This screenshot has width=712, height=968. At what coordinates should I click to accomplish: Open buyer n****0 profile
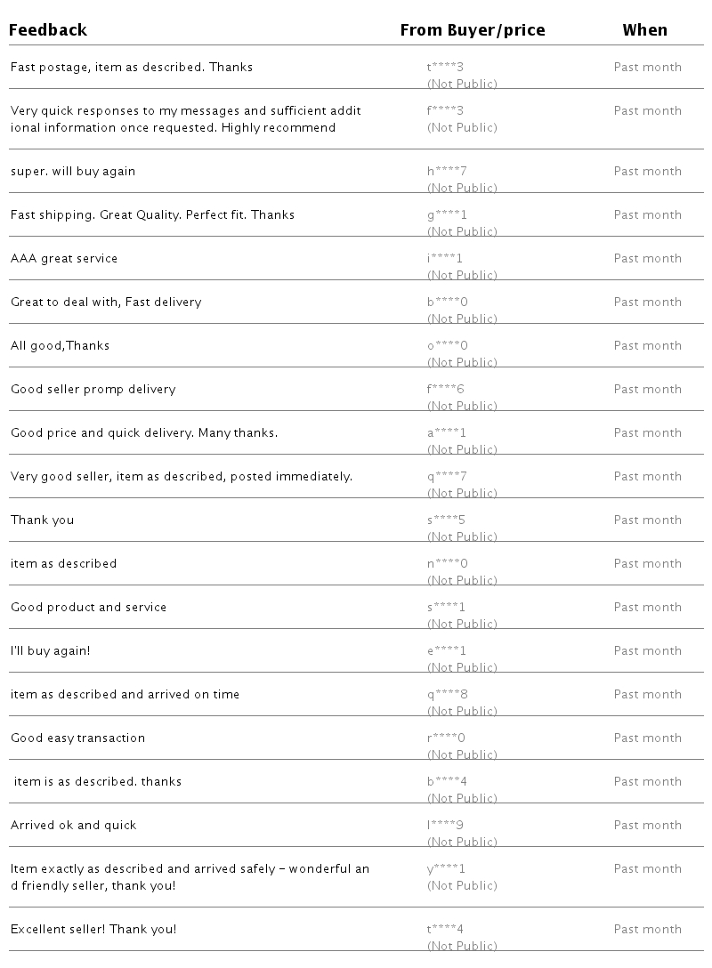[x=448, y=564]
